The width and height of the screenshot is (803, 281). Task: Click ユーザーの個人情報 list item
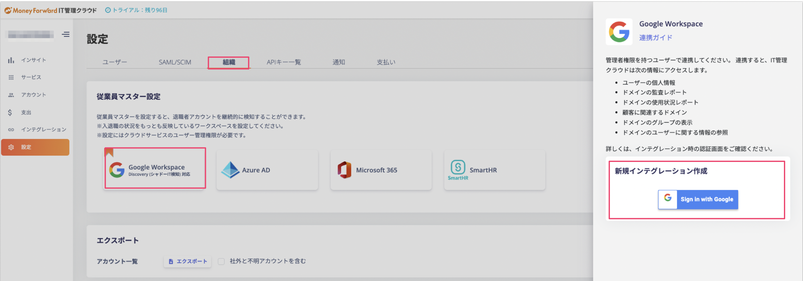[x=649, y=83]
